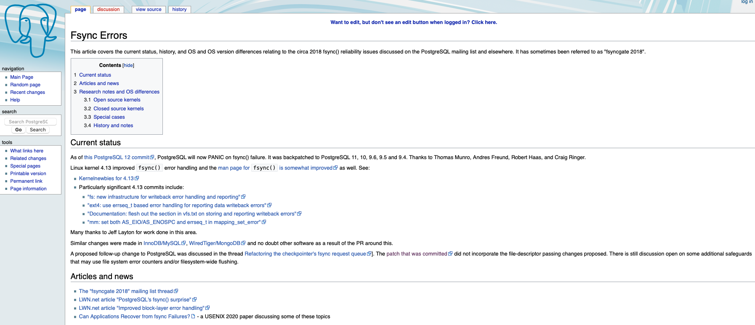755x325 pixels.
Task: Jump to Closed source kernels subsection
Action: (x=119, y=109)
